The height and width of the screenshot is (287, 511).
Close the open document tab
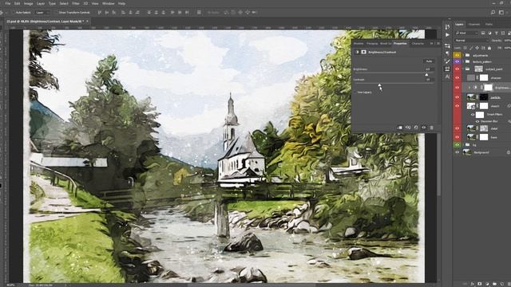(87, 22)
